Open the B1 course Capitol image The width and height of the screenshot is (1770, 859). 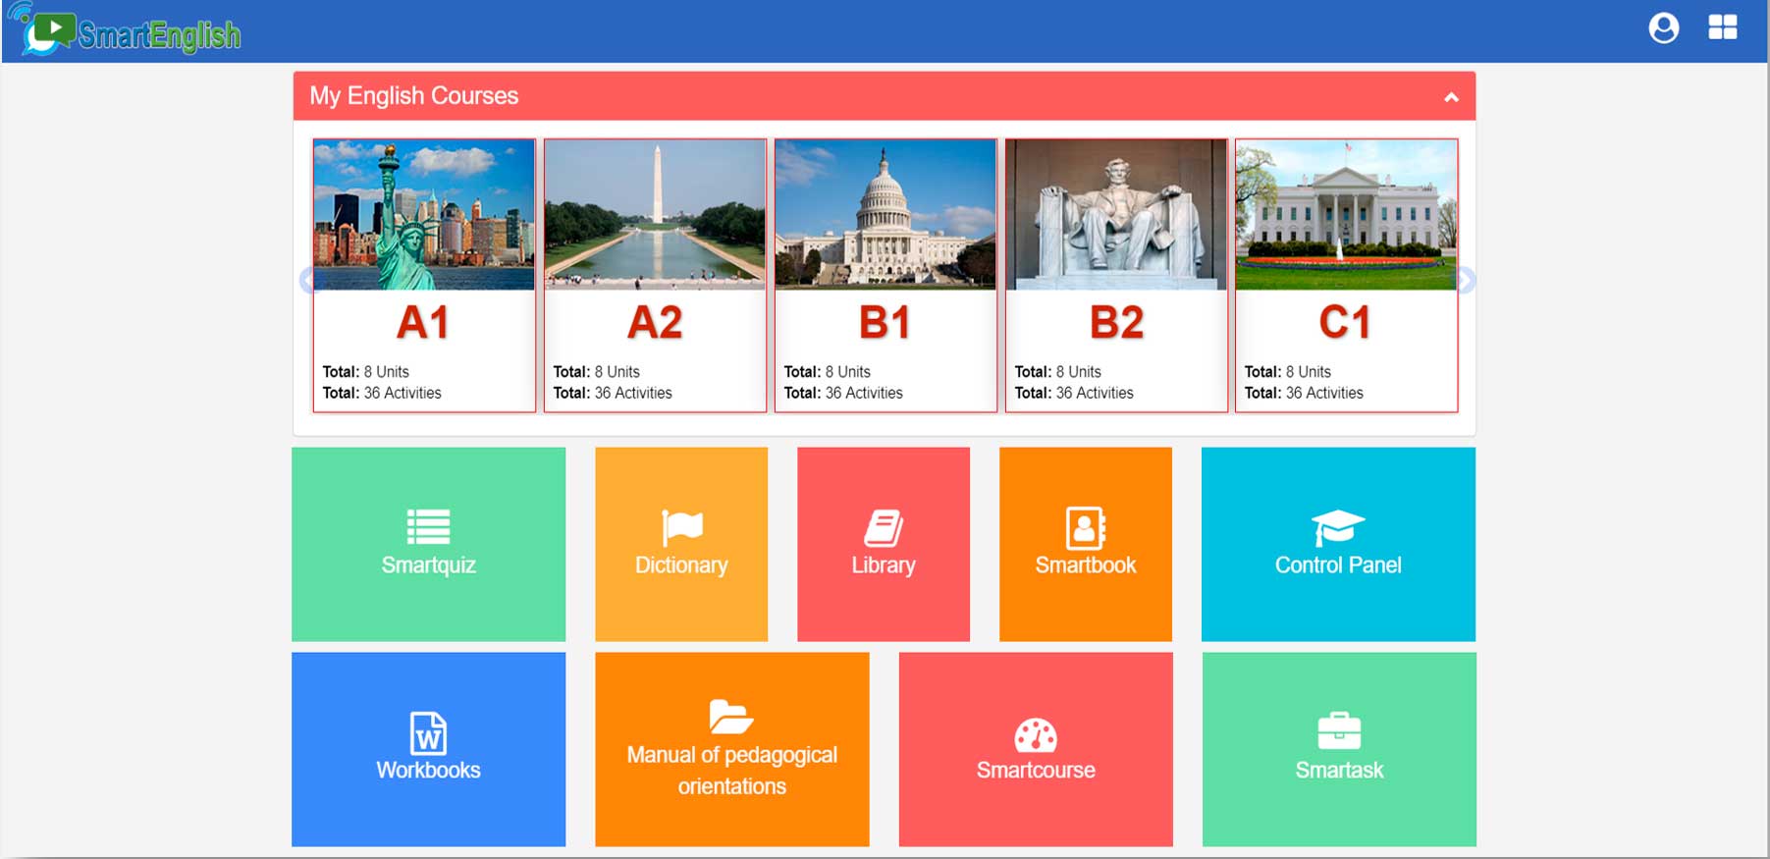885,215
